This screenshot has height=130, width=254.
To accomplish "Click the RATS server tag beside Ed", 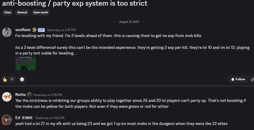I will [27, 118].
